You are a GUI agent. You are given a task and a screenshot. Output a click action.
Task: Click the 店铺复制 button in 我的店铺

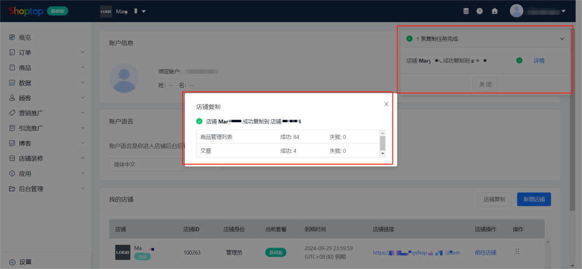click(x=494, y=200)
